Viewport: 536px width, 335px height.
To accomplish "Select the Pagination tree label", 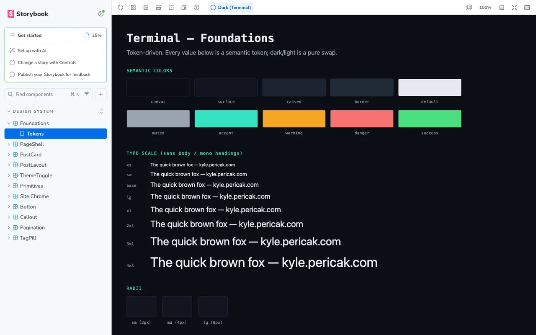I will (x=32, y=228).
